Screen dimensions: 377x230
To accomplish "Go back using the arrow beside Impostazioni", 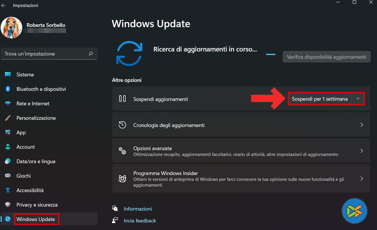I will (3, 5).
